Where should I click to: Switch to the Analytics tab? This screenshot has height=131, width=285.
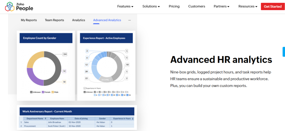click(78, 20)
